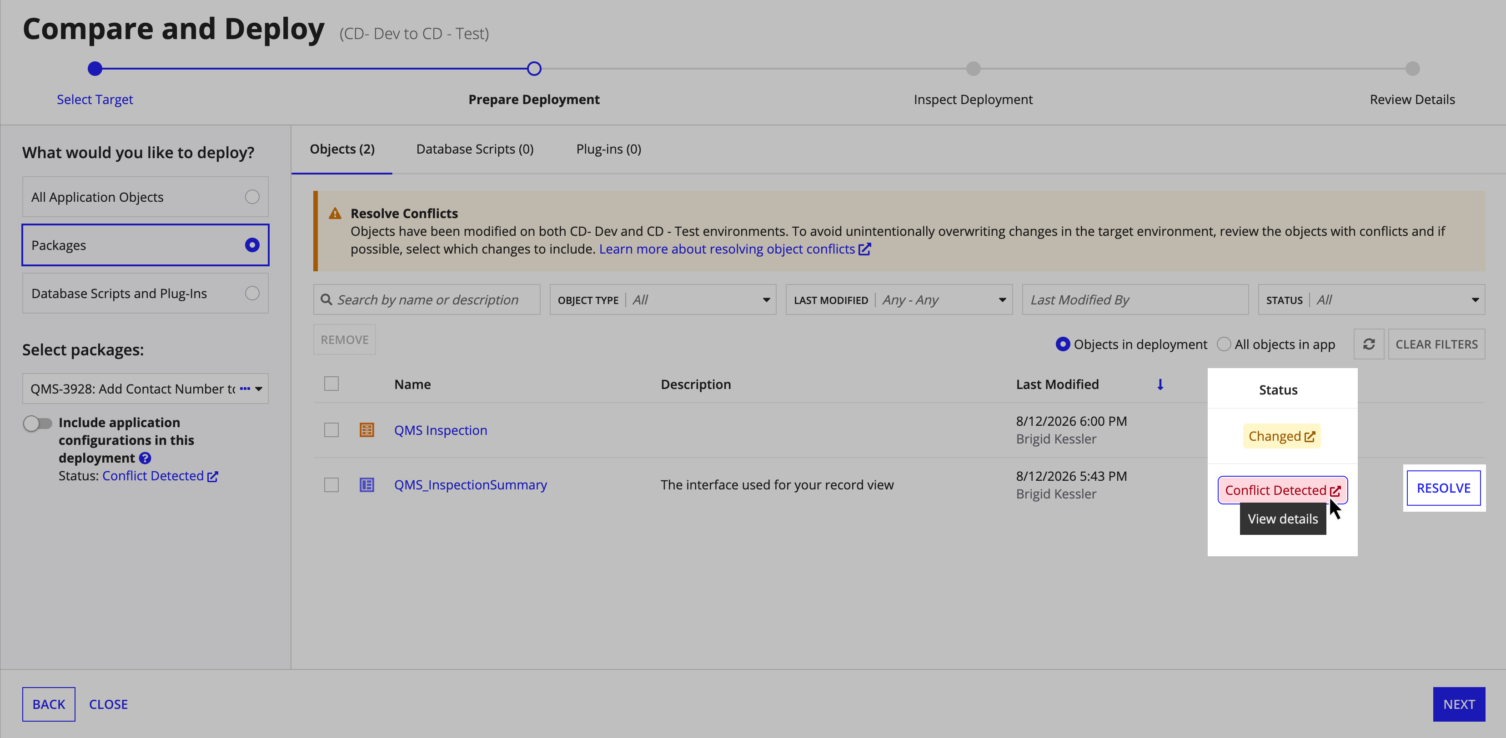Check the QMS Inspection row checkbox
1506x738 pixels.
331,430
